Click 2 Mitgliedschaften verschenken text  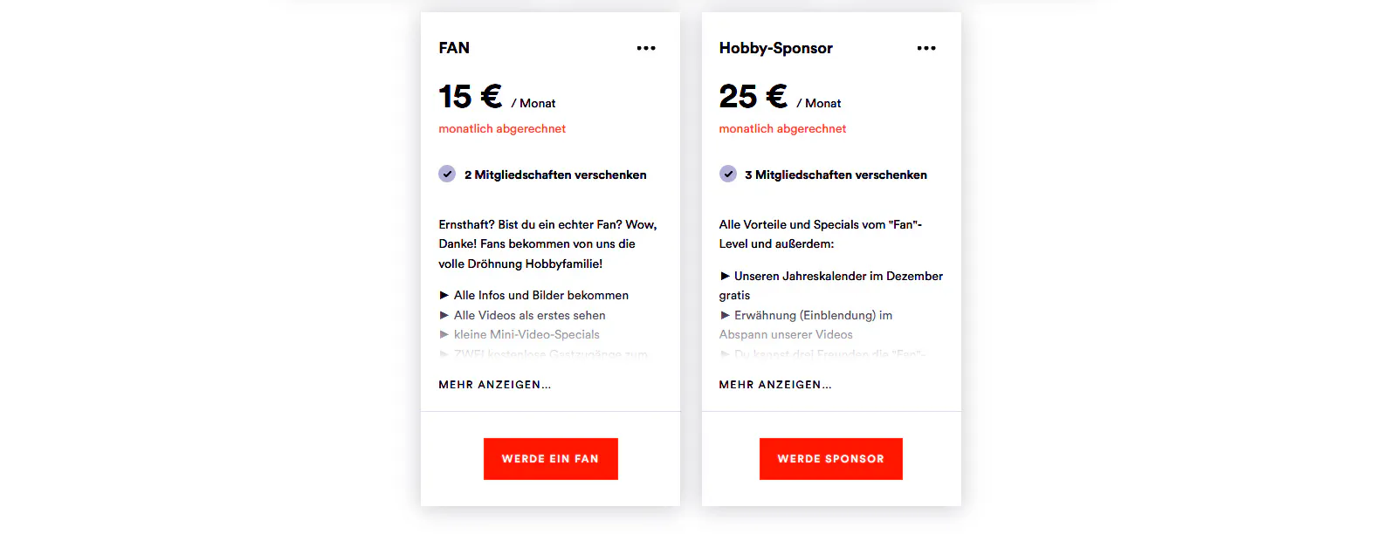point(555,175)
